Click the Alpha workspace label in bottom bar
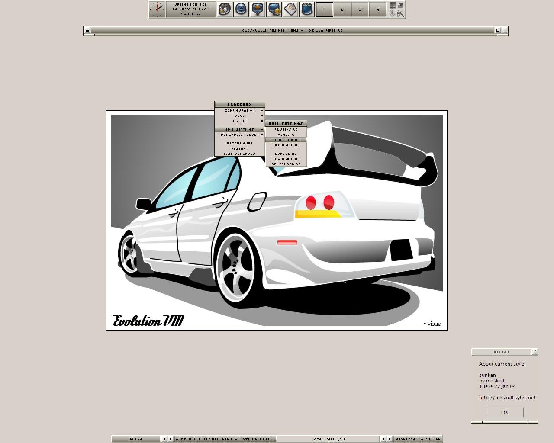554x443 pixels. tap(136, 439)
